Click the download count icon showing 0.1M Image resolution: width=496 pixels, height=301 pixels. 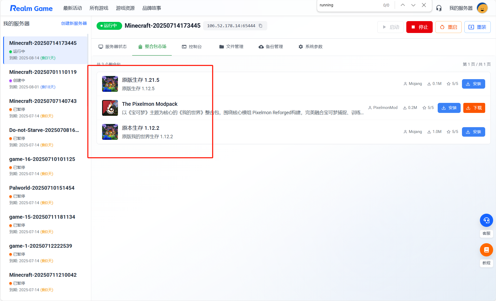429,84
